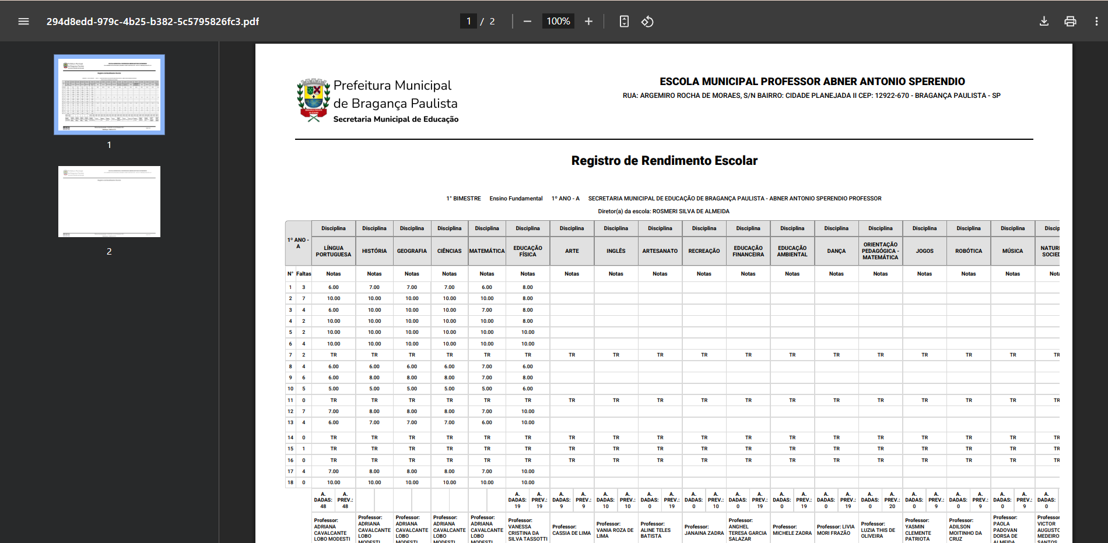Click the ARTE column header

(572, 251)
